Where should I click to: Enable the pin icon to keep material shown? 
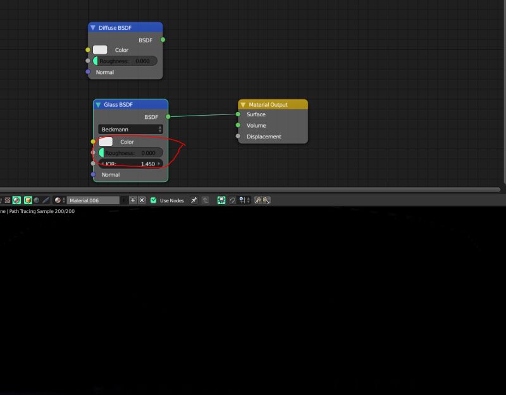[194, 200]
